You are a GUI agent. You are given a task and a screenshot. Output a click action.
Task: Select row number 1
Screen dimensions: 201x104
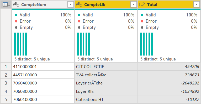[x=6, y=66]
